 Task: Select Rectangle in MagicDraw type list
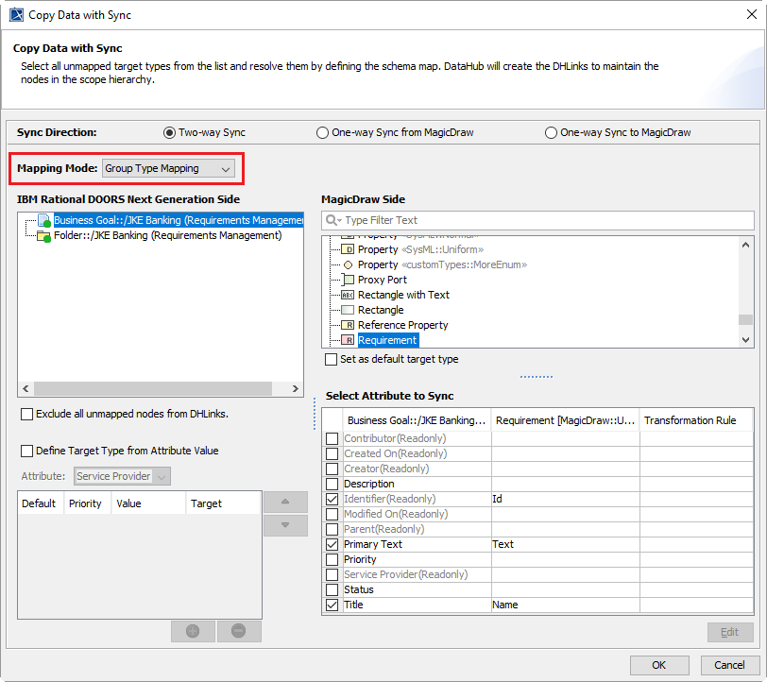pyautogui.click(x=381, y=310)
